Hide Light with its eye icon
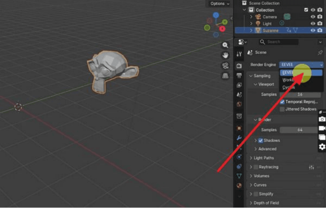326x208 pixels. tap(313, 24)
